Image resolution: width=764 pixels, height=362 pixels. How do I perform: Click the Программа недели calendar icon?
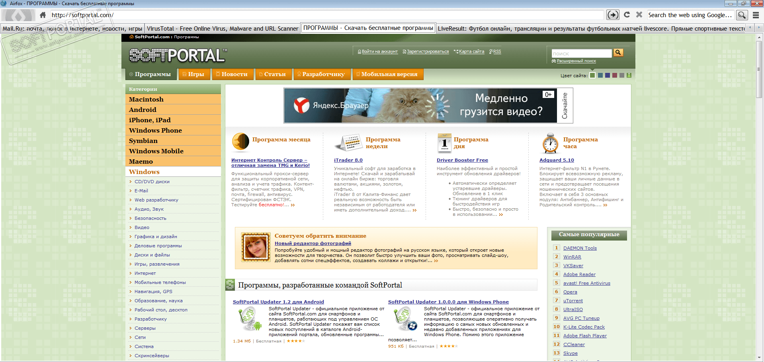pos(348,143)
